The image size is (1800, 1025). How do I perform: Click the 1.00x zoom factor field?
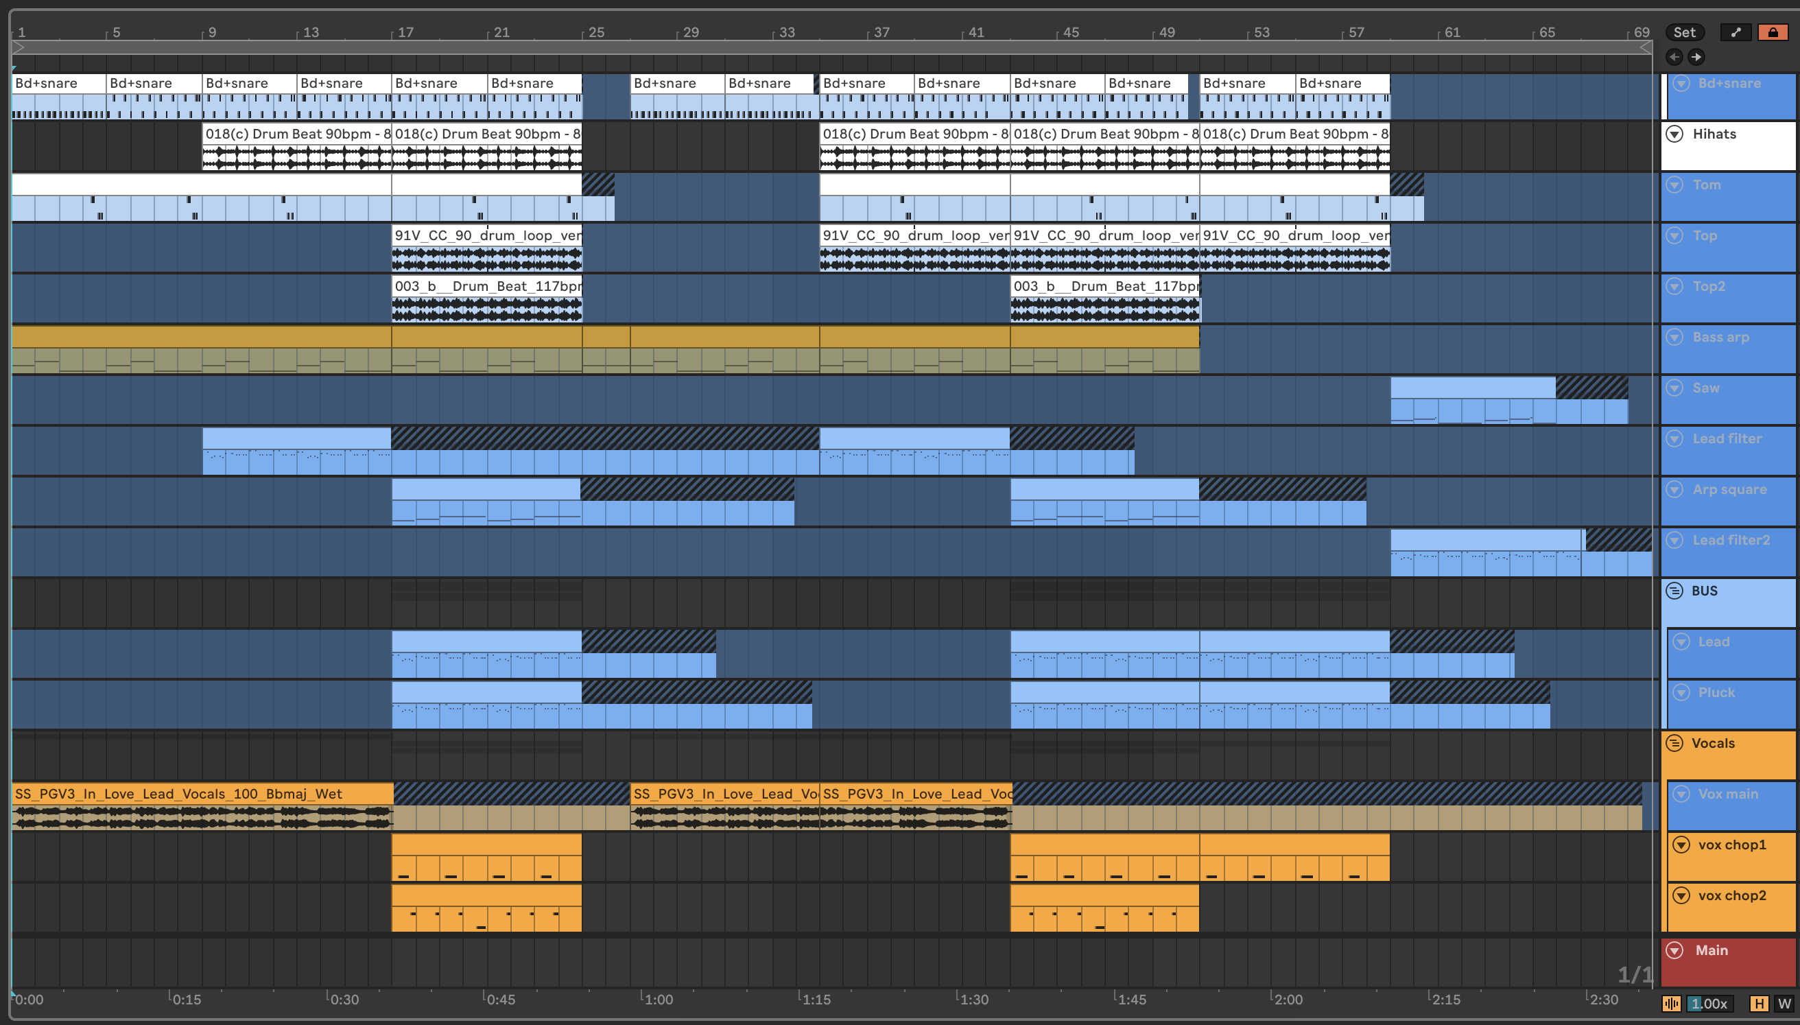click(x=1709, y=1003)
